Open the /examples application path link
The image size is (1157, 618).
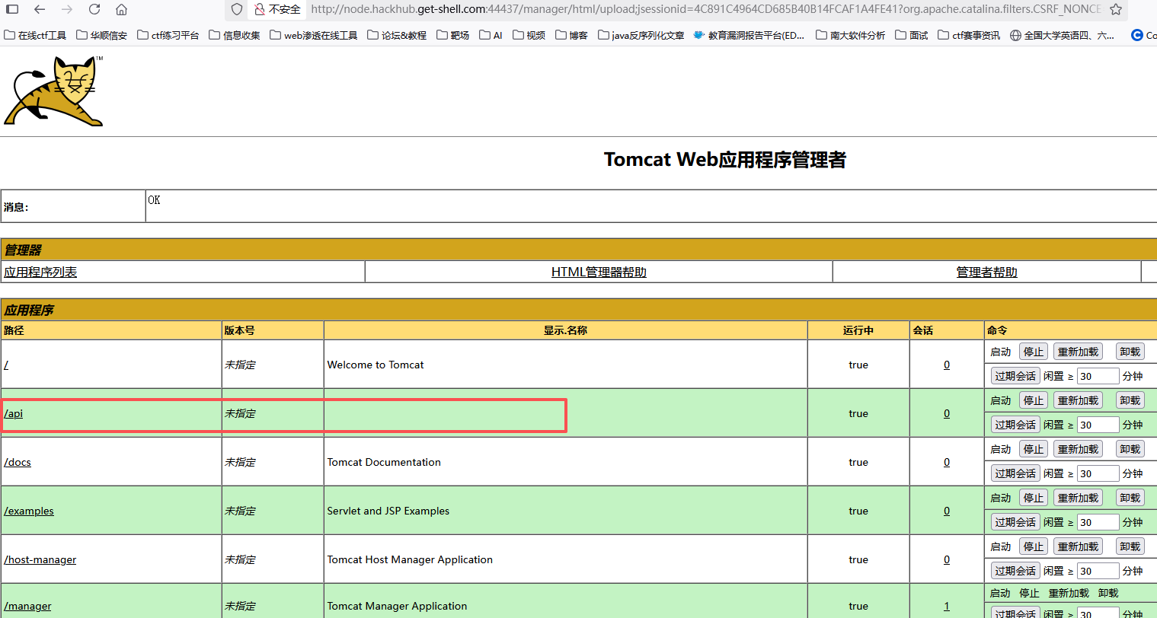(29, 511)
